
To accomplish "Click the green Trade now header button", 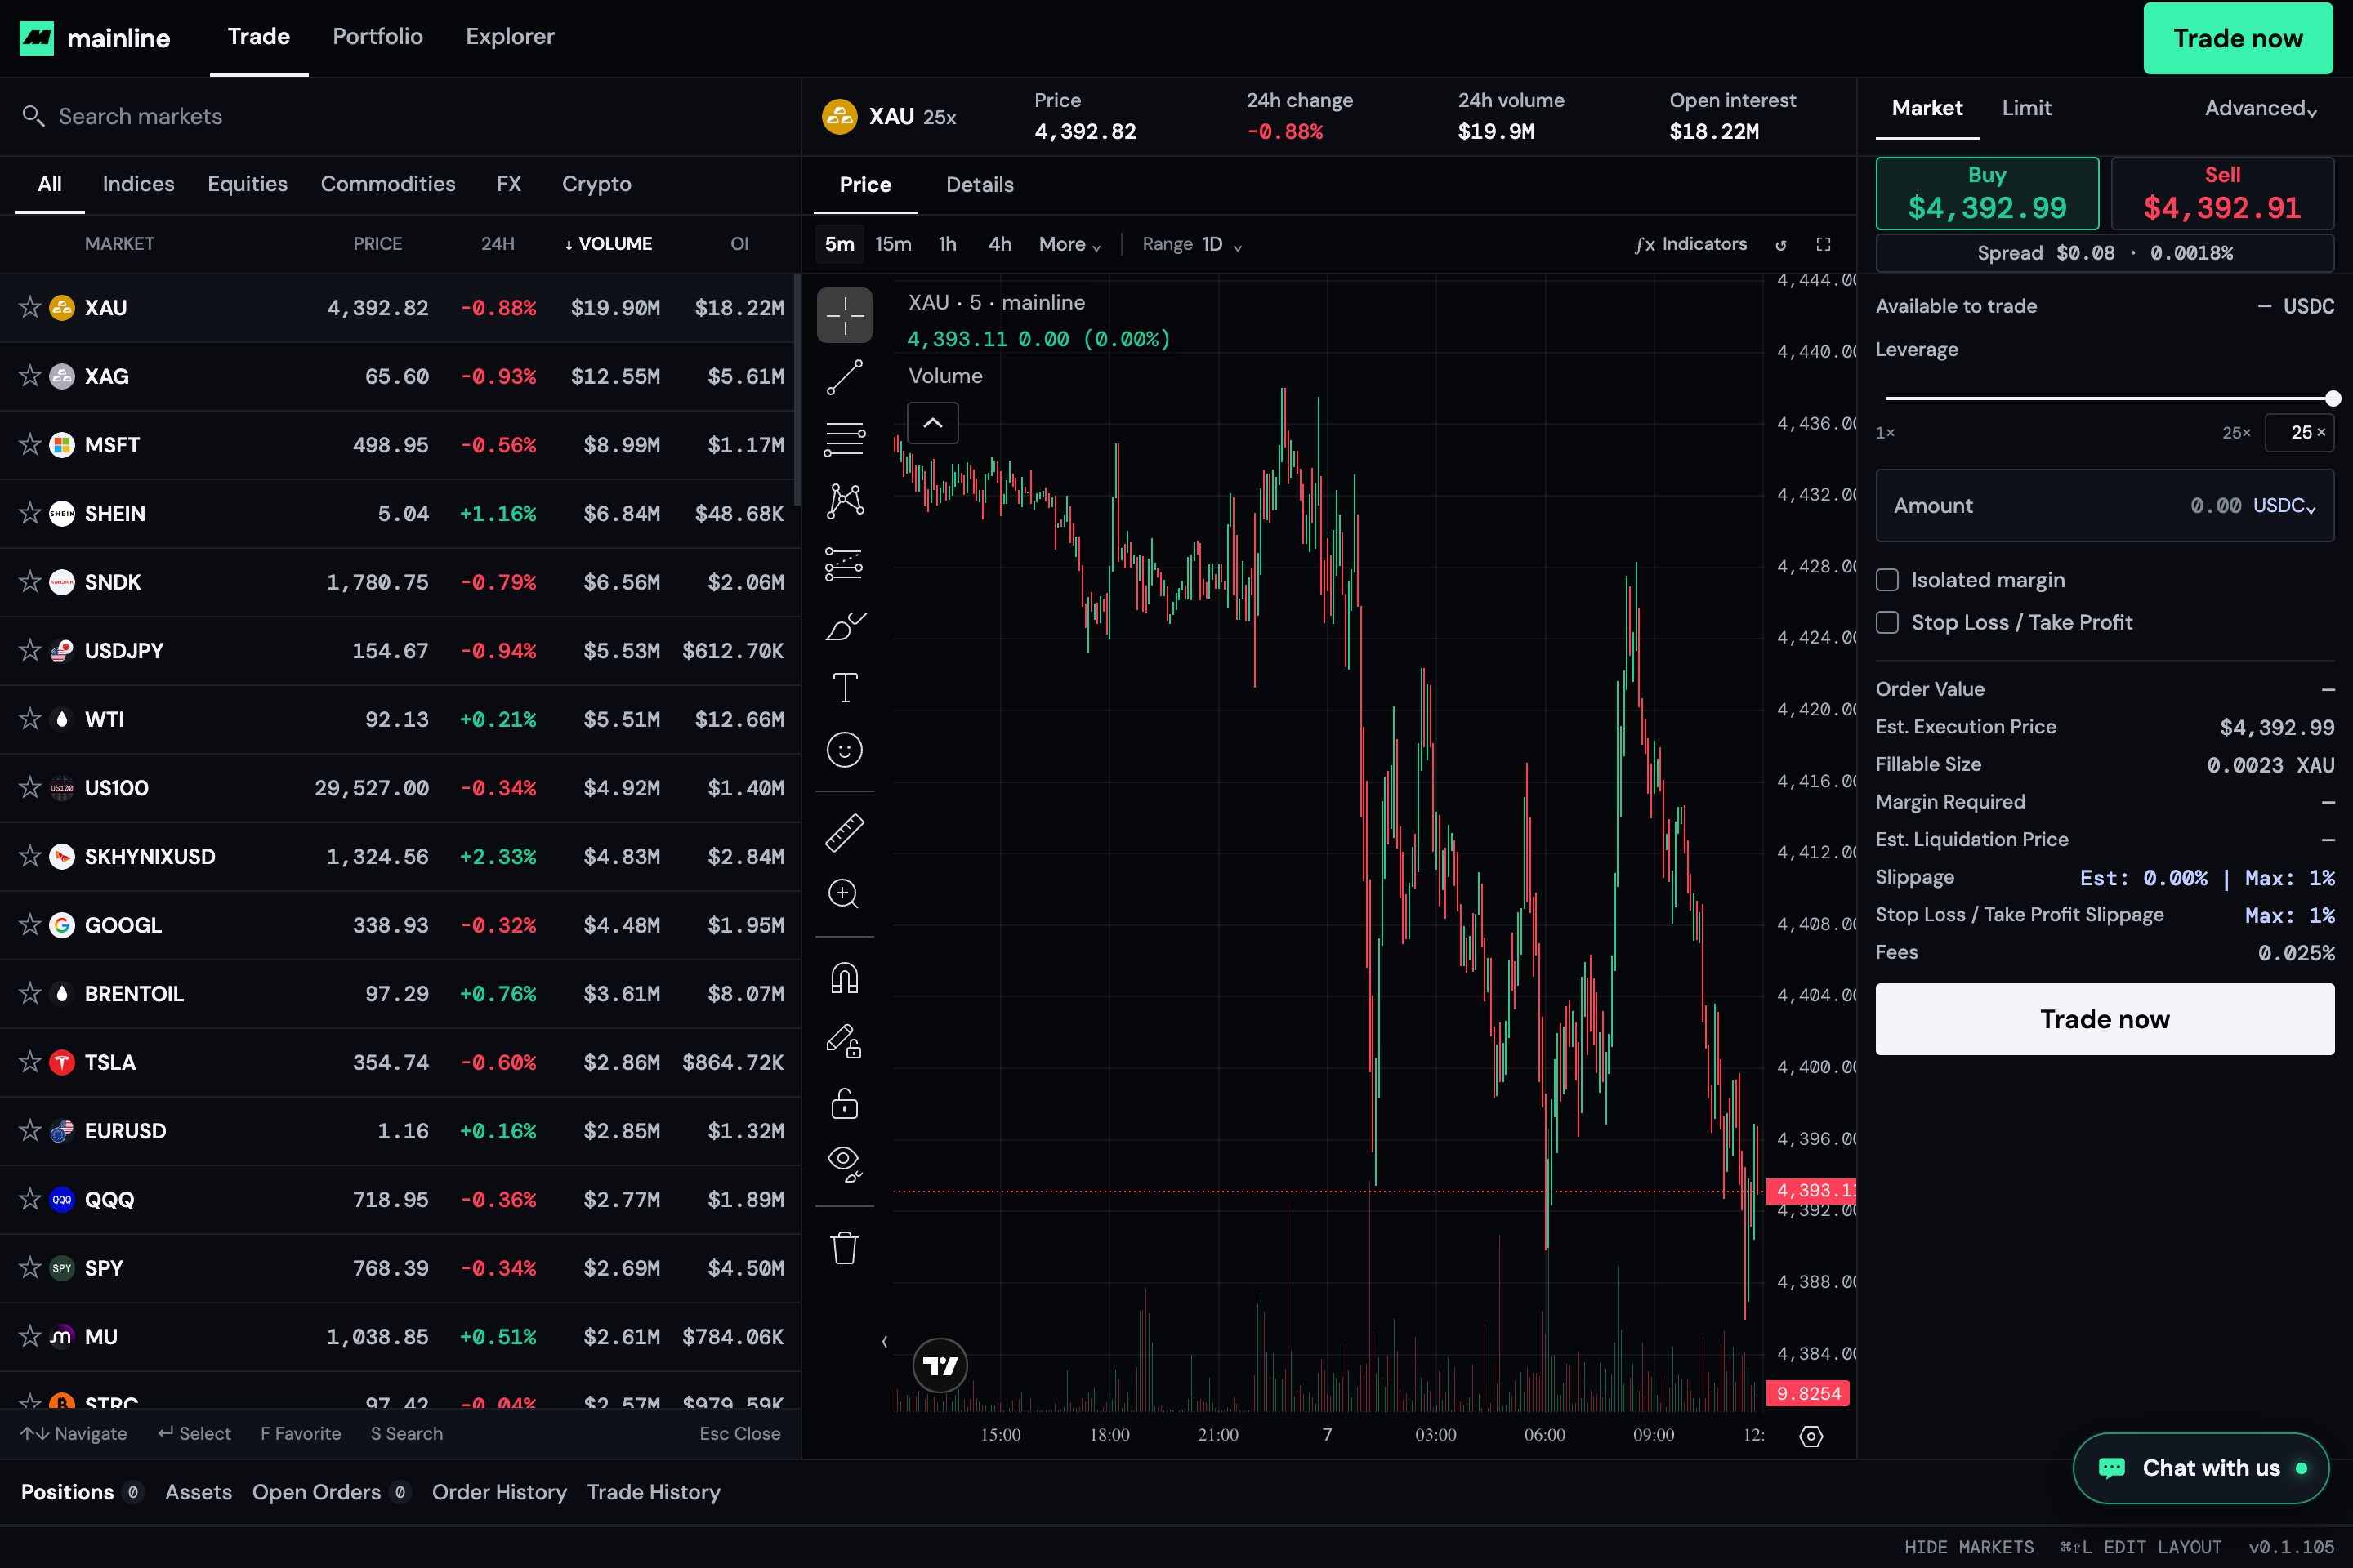I will pos(2238,38).
